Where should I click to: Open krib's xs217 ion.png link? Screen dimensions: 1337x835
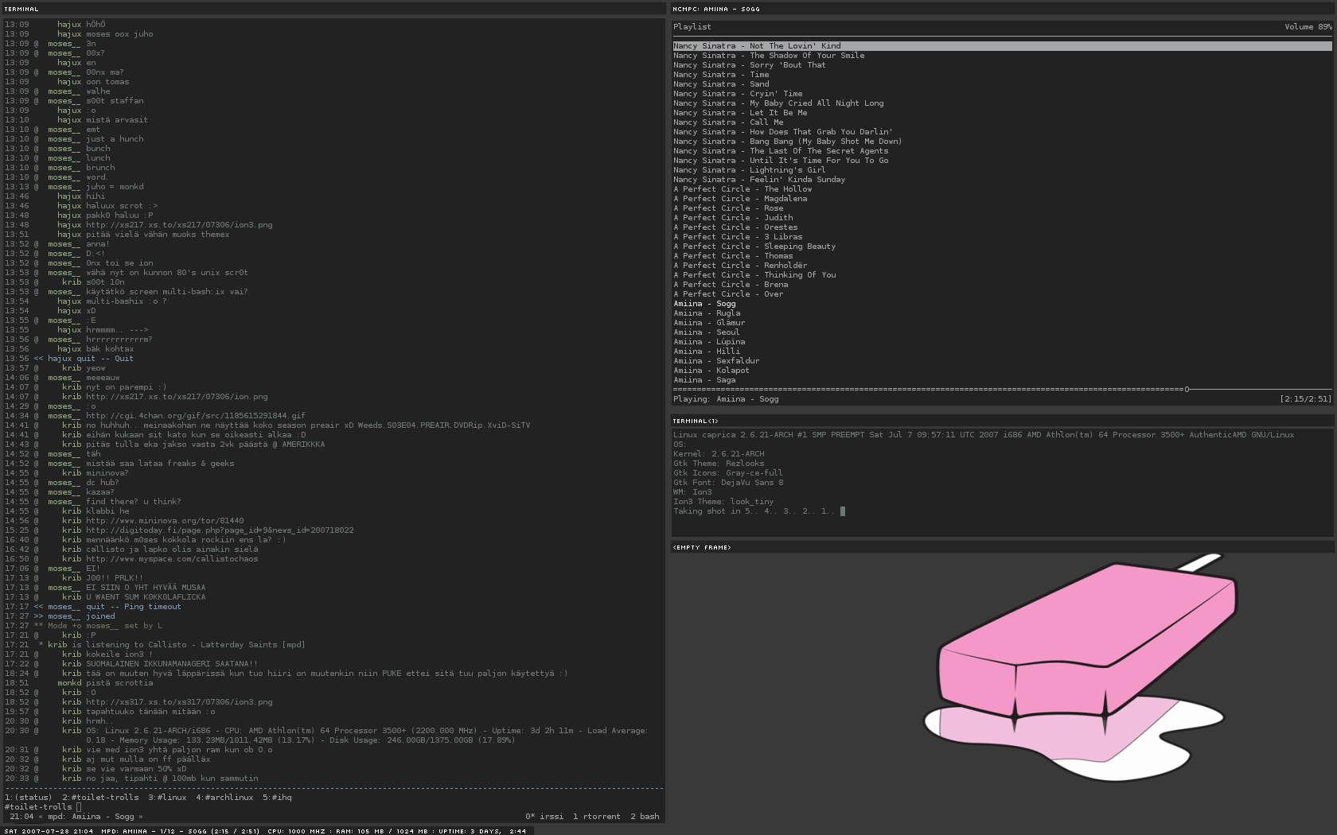177,396
